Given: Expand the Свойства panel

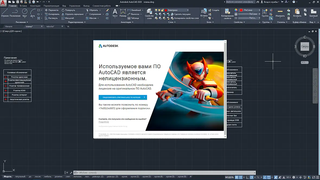Looking at the screenshot, I should [239, 22].
